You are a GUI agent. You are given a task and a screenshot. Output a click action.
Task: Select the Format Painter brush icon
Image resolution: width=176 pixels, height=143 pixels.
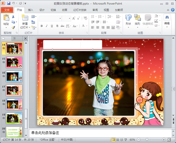coord(13,27)
